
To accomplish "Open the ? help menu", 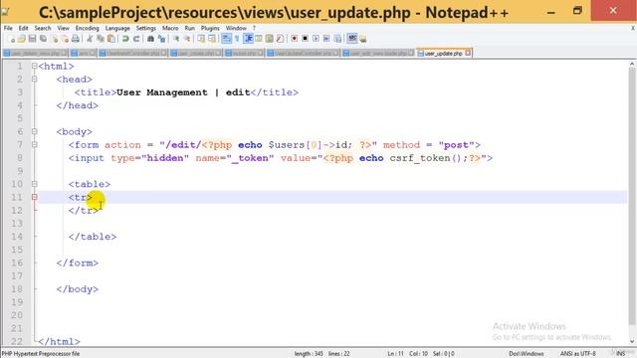I will [254, 28].
